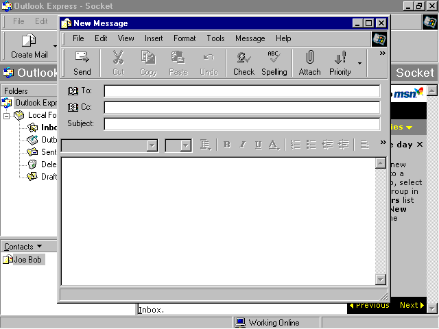Close the tip of the day
439x329 pixels.
pyautogui.click(x=419, y=145)
